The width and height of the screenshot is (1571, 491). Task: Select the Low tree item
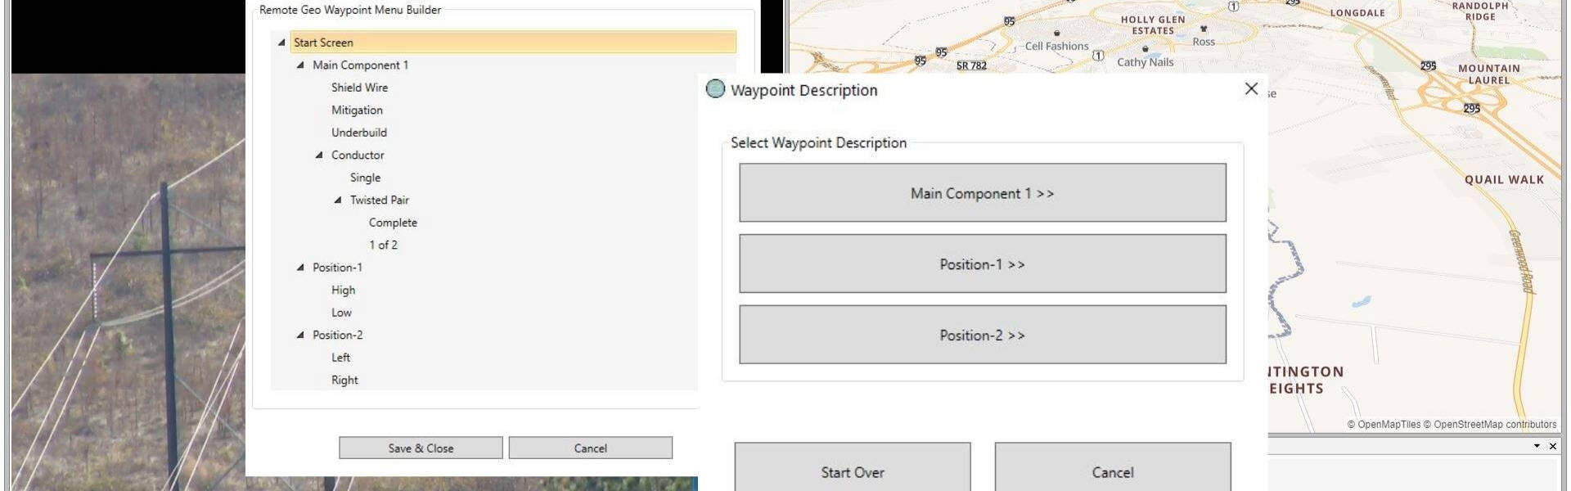(341, 313)
